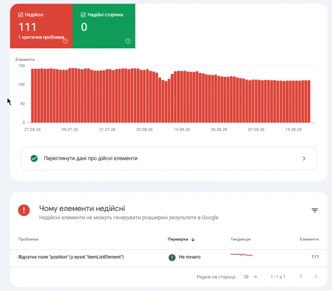Screen dimensions: 332x291
Task: Open Переглянути дані про дійсні елементи
Action: (x=169, y=158)
